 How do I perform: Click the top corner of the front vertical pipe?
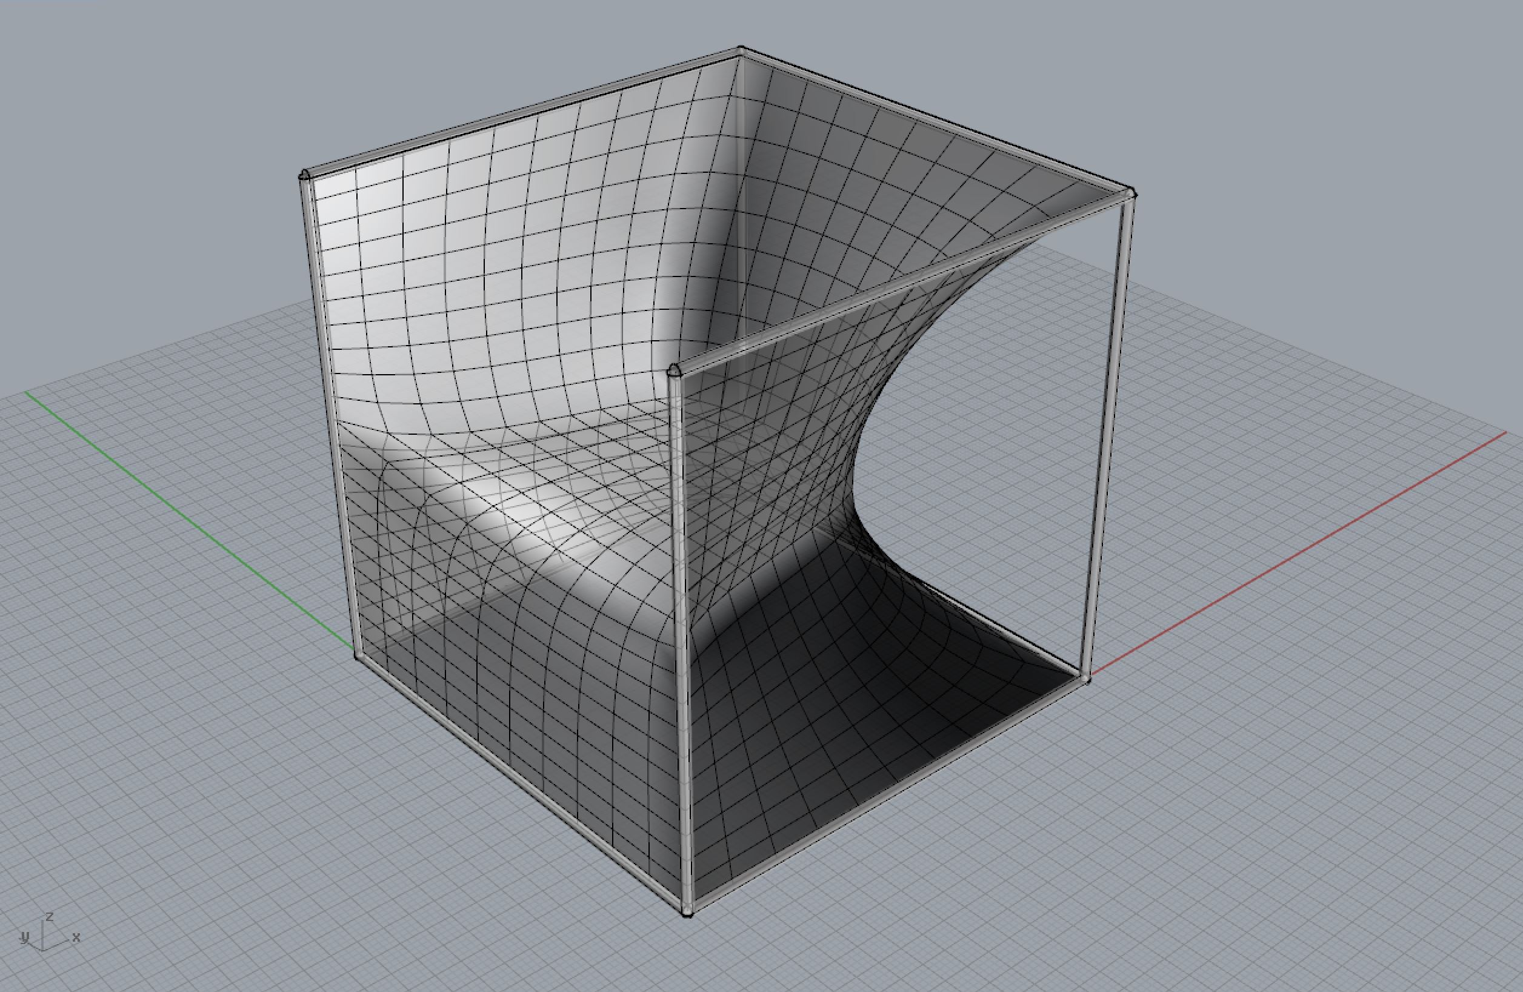[673, 370]
